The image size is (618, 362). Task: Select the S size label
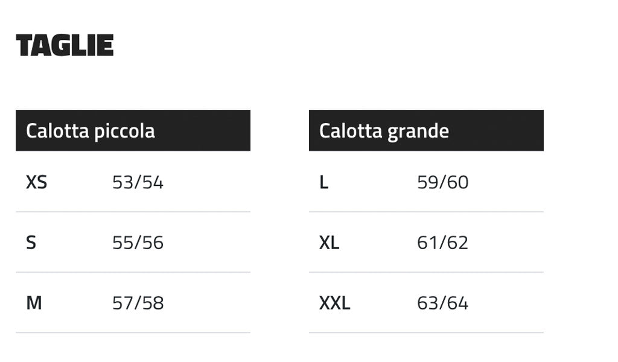31,243
